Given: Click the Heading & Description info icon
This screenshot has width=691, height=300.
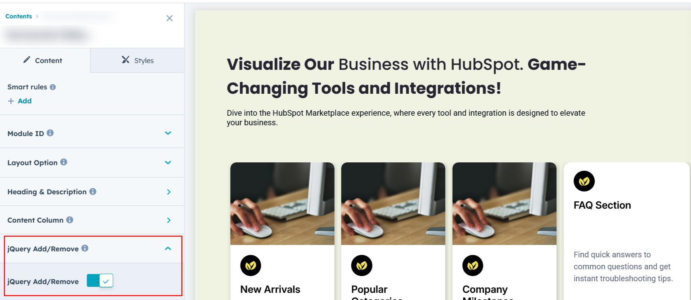Looking at the screenshot, I should pos(93,191).
